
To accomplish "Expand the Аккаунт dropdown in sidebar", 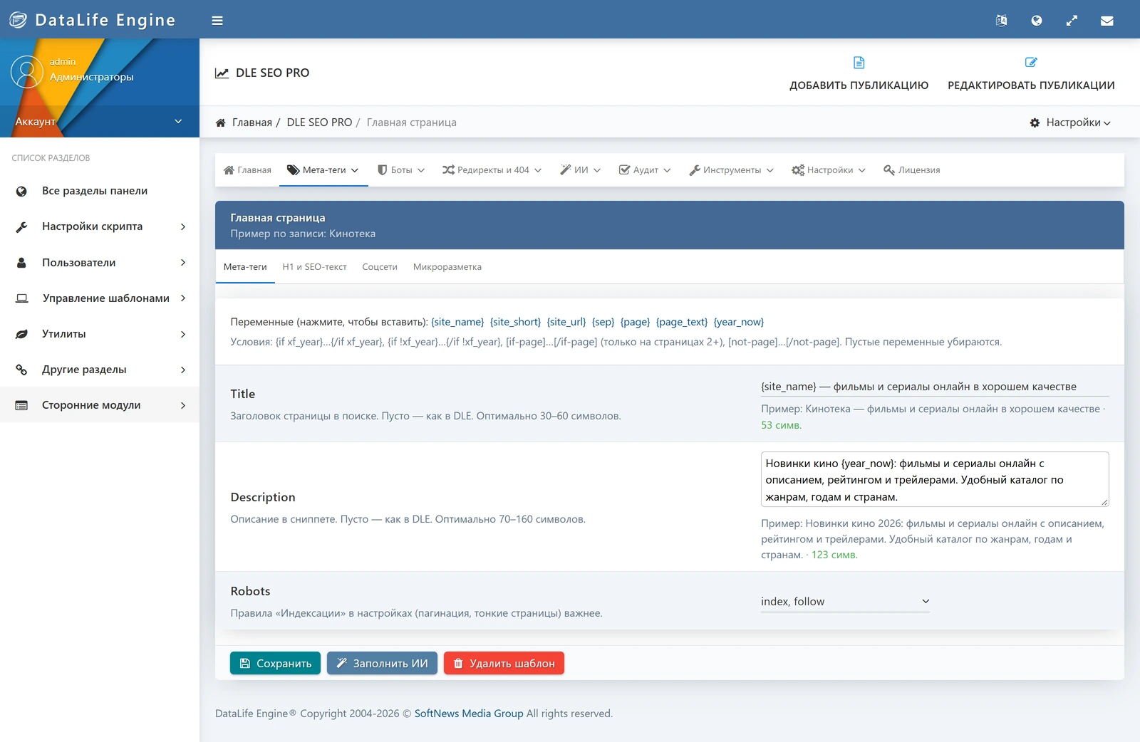I will click(100, 122).
